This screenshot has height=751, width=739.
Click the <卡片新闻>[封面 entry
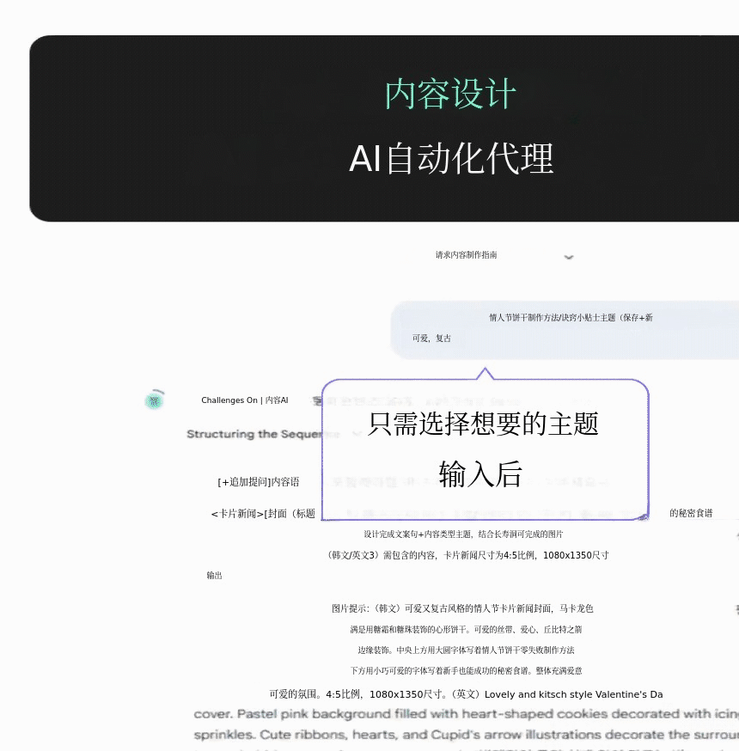(x=263, y=514)
